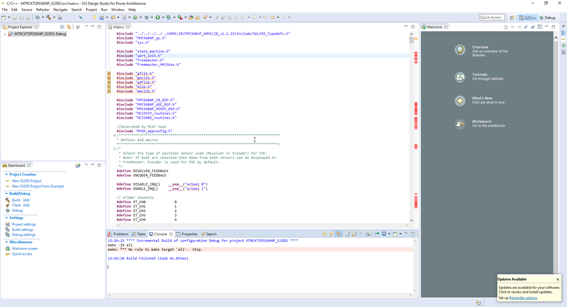
Task: Open the Run button dropdown arrow
Action: click(163, 18)
